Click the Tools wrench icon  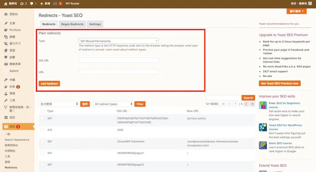coord(6,100)
